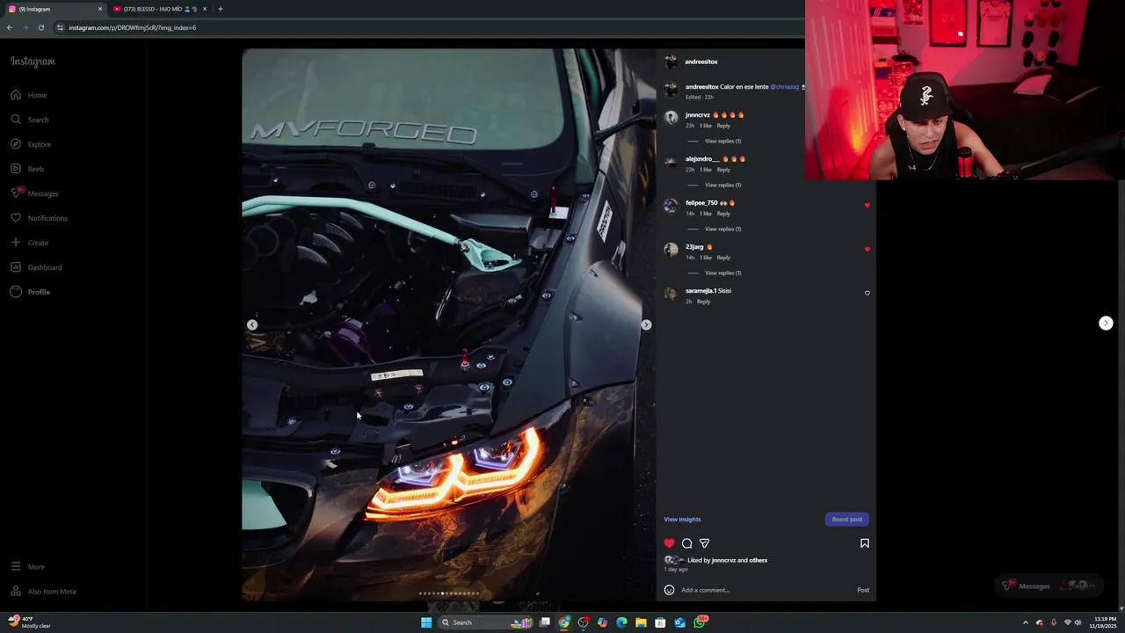Open Also from Meta menu
The image size is (1125, 633).
click(43, 592)
